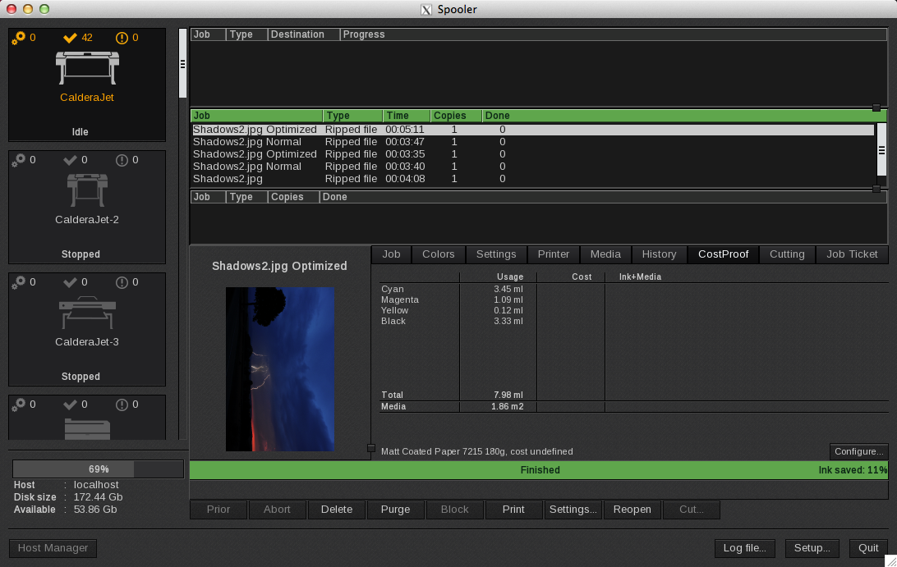The width and height of the screenshot is (897, 567).
Task: Click the splitter handle below ripped jobs list
Action: [x=876, y=189]
